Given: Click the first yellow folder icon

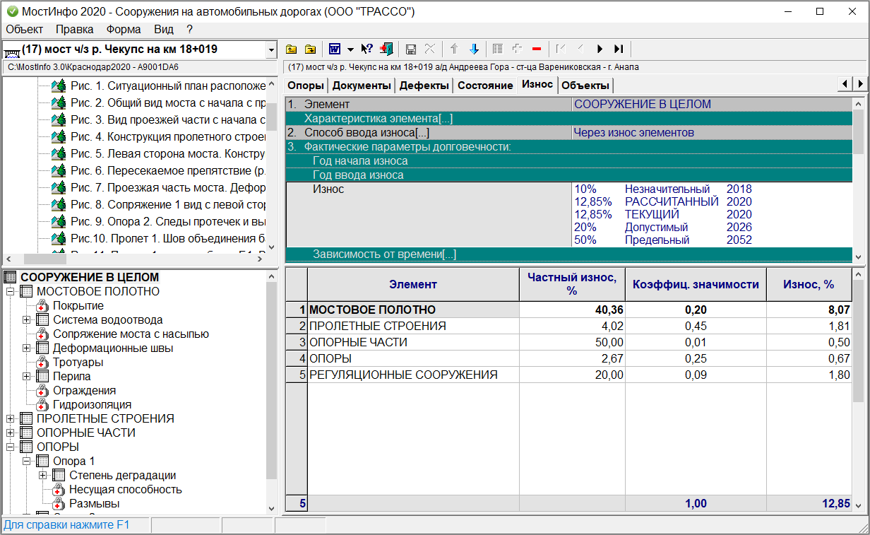Looking at the screenshot, I should (x=291, y=49).
